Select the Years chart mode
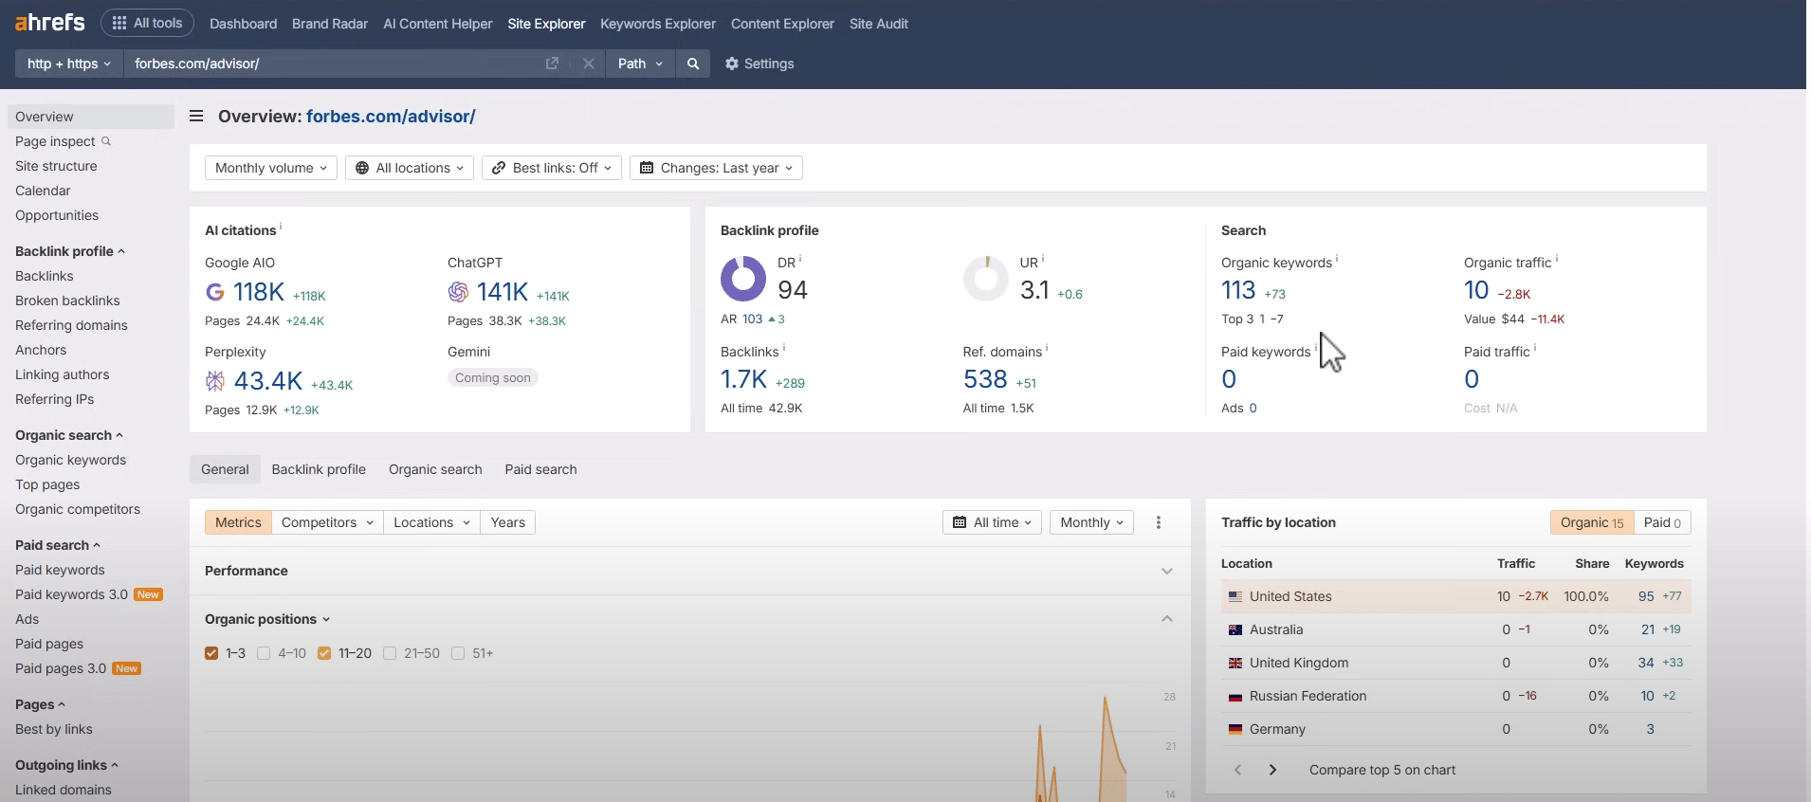 pos(507,522)
